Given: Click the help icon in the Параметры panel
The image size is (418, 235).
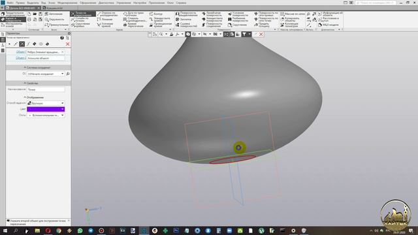Looking at the screenshot, I should 62,38.
